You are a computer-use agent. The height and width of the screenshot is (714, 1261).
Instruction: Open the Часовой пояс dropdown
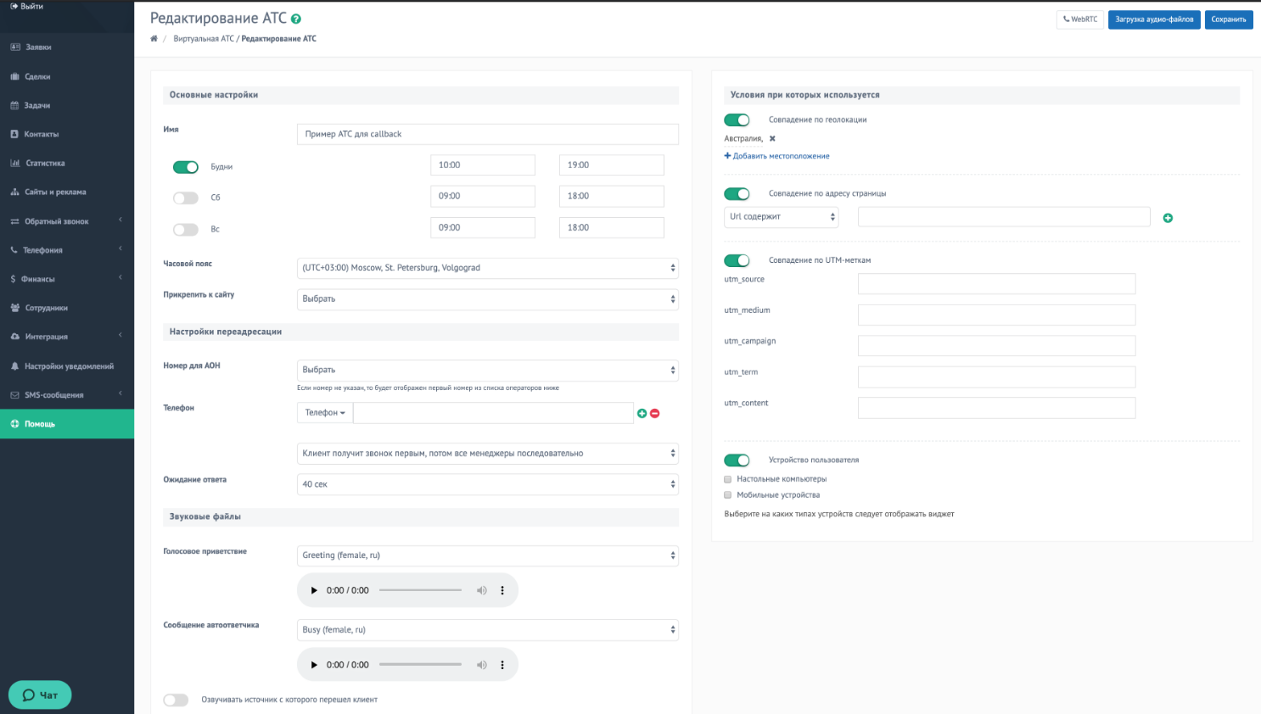tap(488, 268)
